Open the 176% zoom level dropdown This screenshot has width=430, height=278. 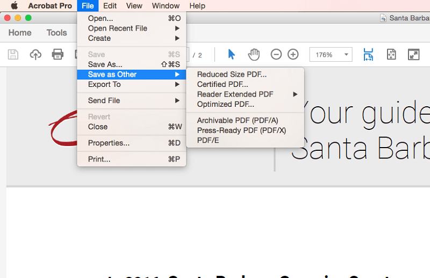(x=347, y=55)
